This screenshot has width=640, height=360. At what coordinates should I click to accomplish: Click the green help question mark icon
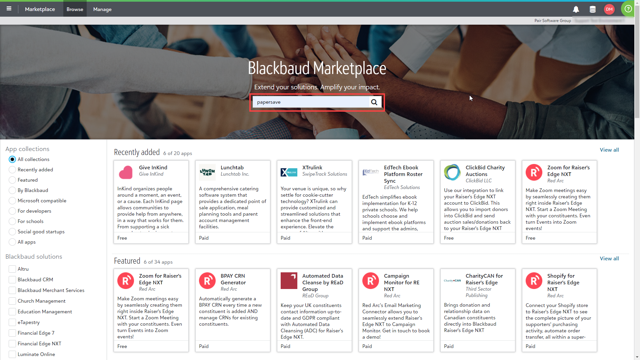coord(628,9)
